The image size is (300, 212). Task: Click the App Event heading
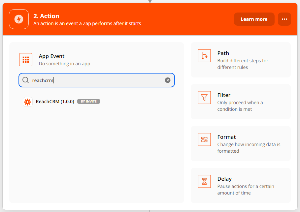[51, 56]
